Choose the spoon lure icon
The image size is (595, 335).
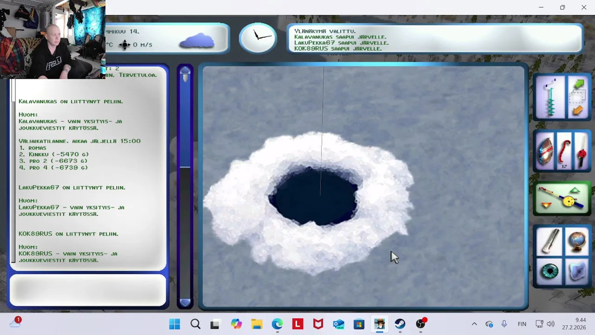click(x=545, y=151)
